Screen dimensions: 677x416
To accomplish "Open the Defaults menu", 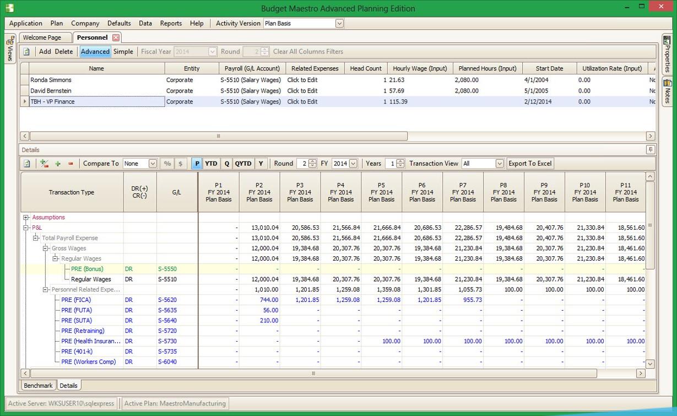I will [x=119, y=23].
